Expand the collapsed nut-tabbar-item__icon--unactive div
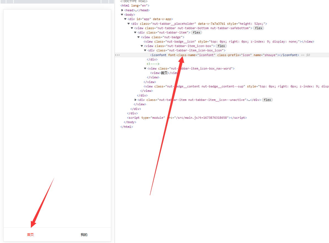The height and width of the screenshot is (243, 329). pyautogui.click(x=135, y=100)
